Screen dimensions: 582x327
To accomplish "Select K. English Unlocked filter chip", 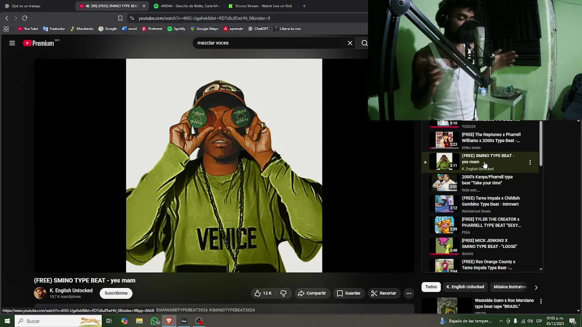I will pos(465,287).
